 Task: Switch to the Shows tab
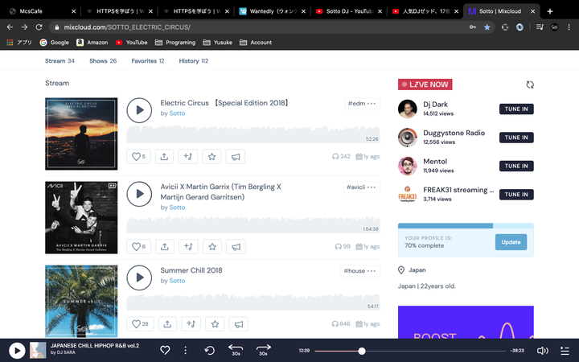[103, 61]
